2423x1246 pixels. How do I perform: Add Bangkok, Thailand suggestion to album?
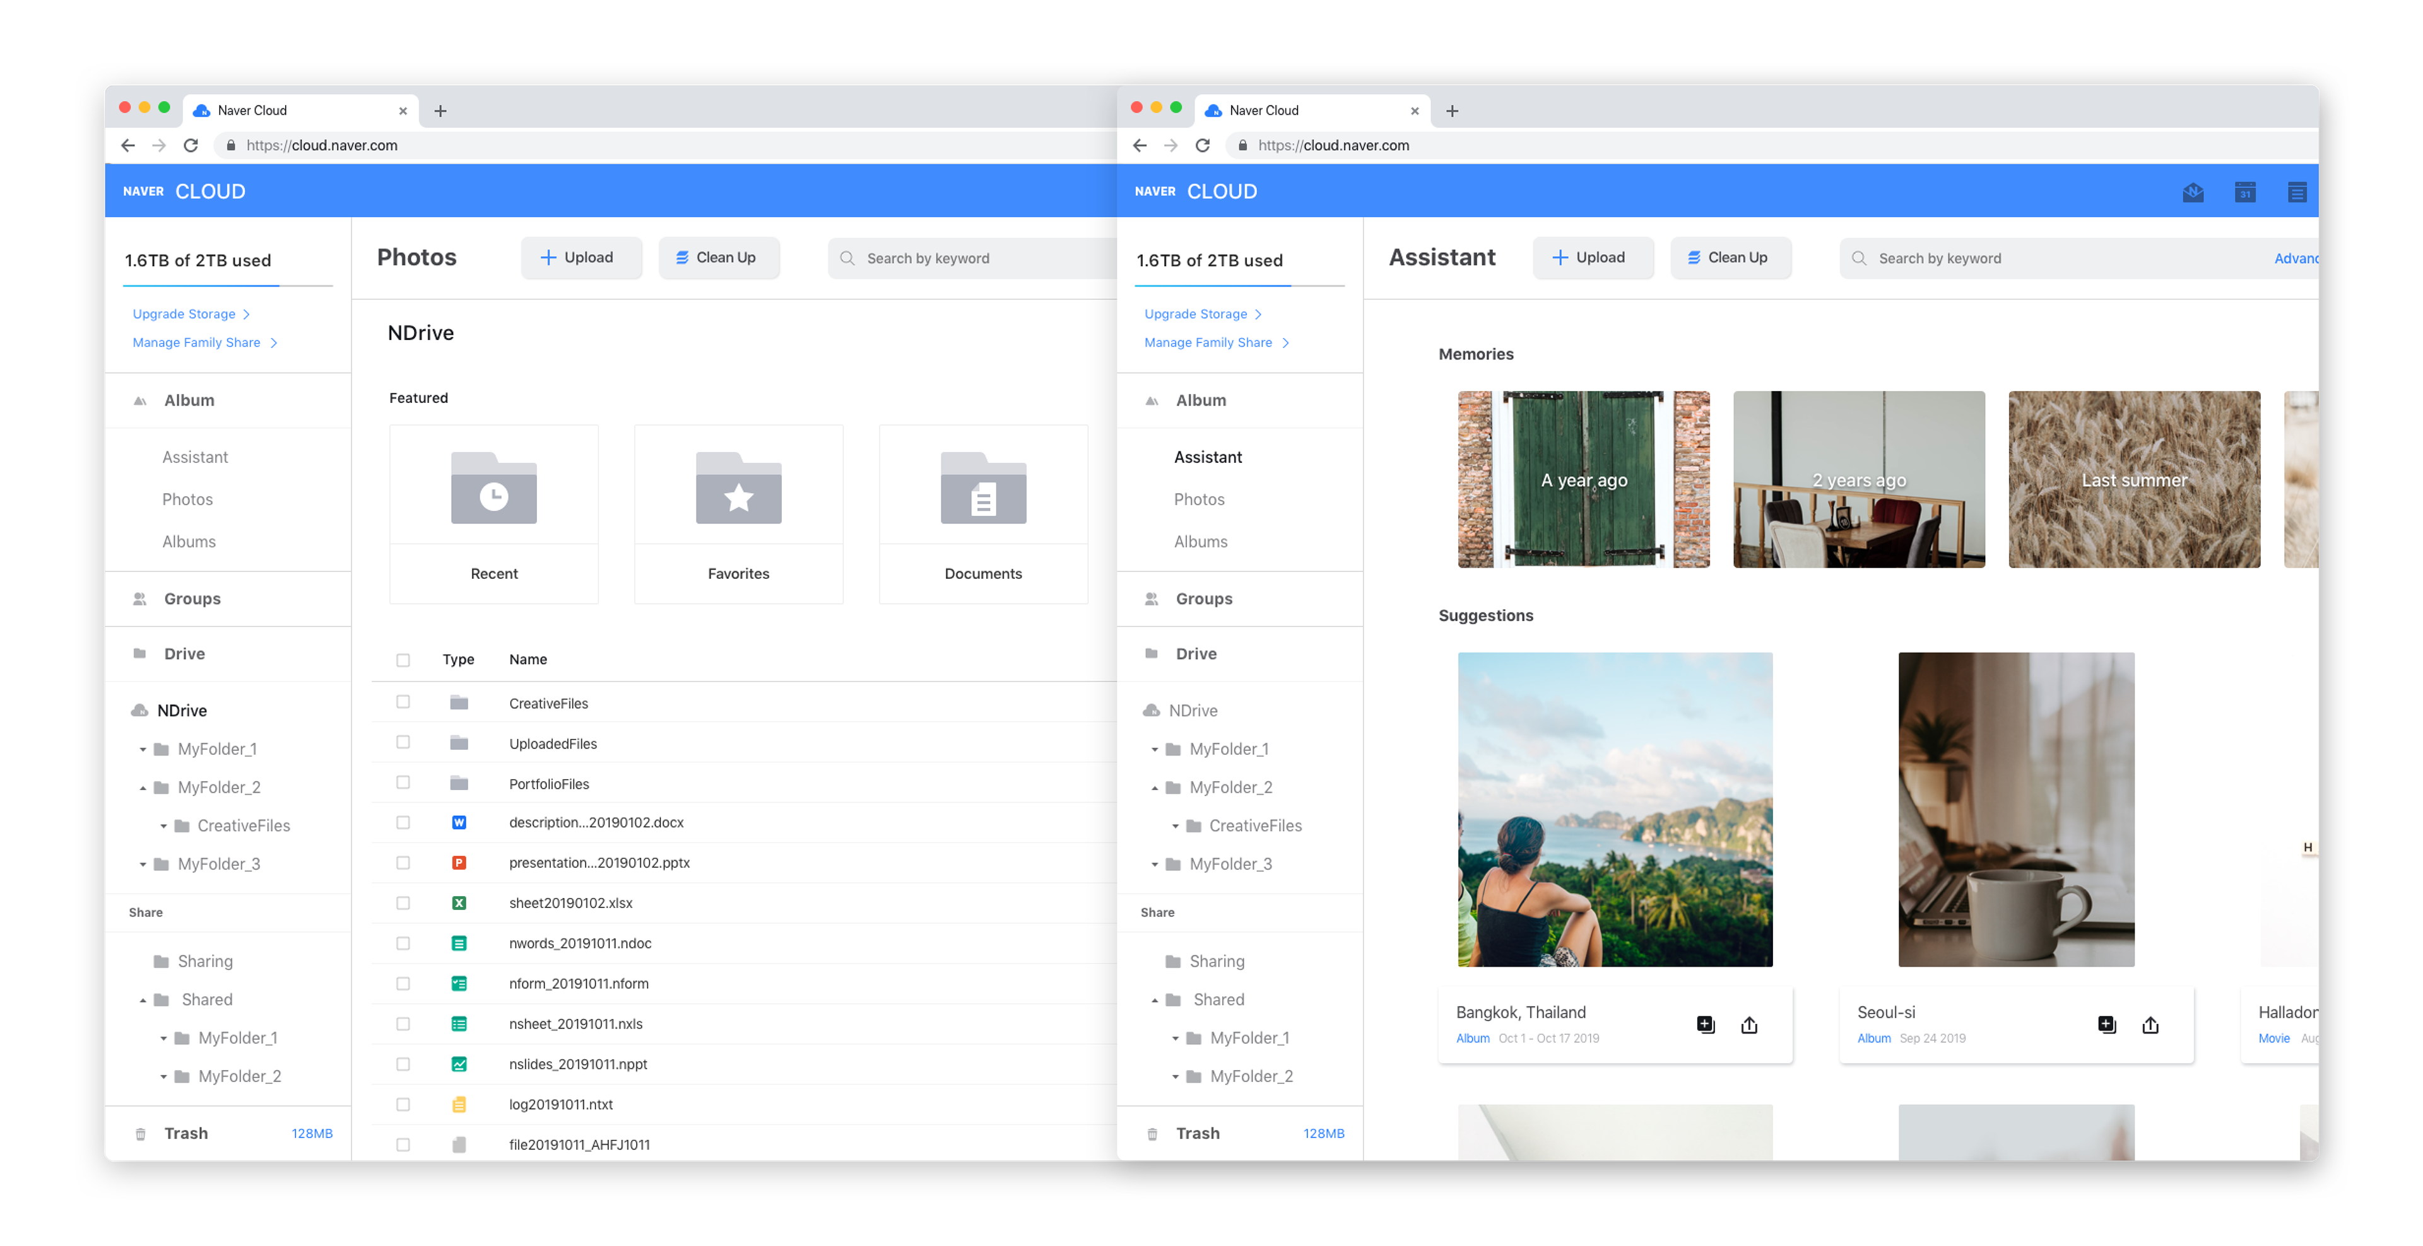(x=1706, y=1024)
